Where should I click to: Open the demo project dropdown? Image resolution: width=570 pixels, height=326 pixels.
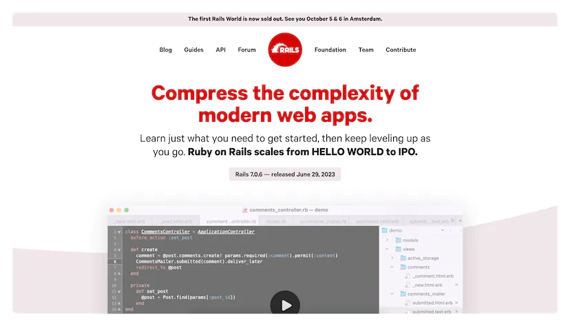click(x=443, y=230)
